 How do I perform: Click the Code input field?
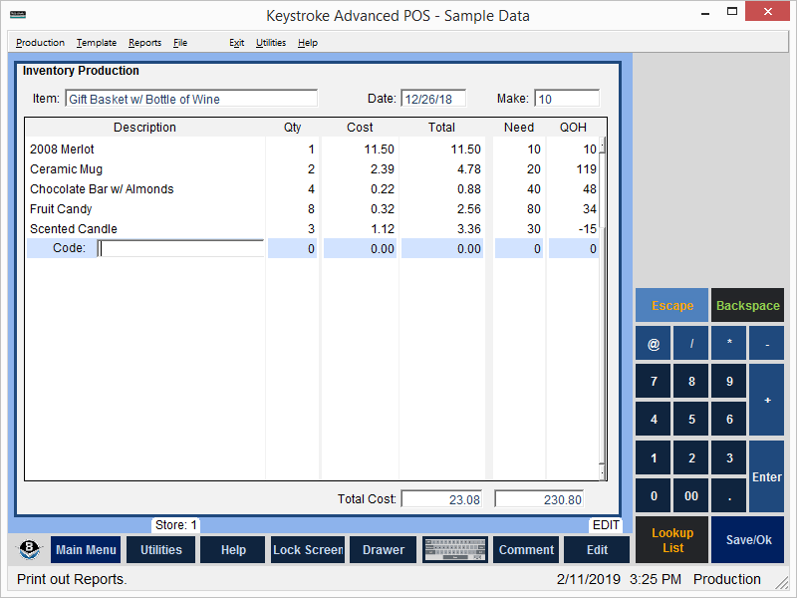pyautogui.click(x=181, y=248)
